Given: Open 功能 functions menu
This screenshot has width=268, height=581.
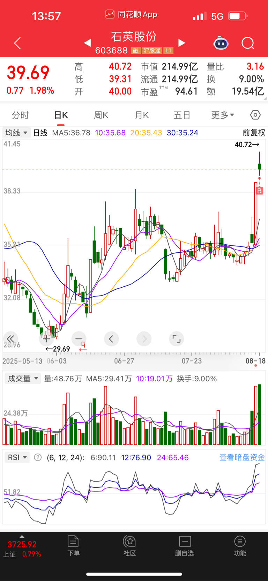Looking at the screenshot, I should click(x=240, y=546).
